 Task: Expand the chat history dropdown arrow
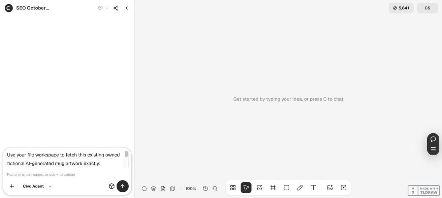(x=107, y=8)
